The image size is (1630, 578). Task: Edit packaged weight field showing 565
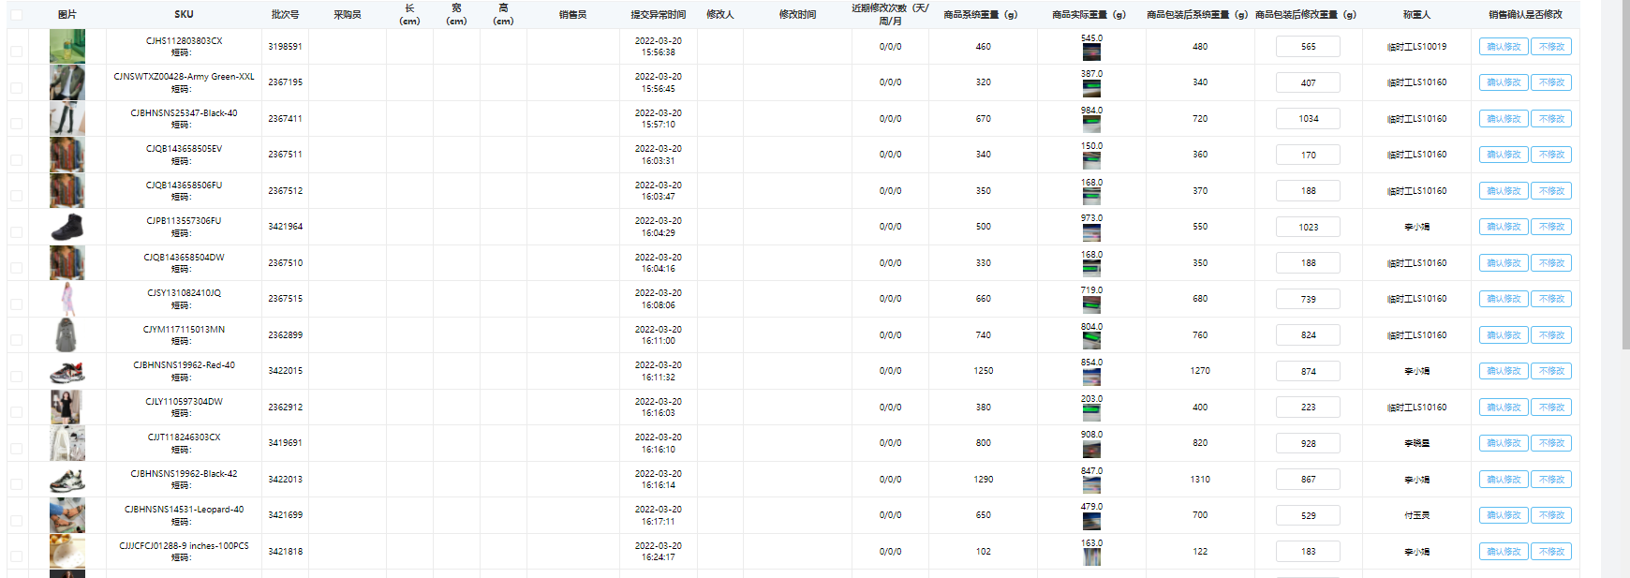[1308, 47]
